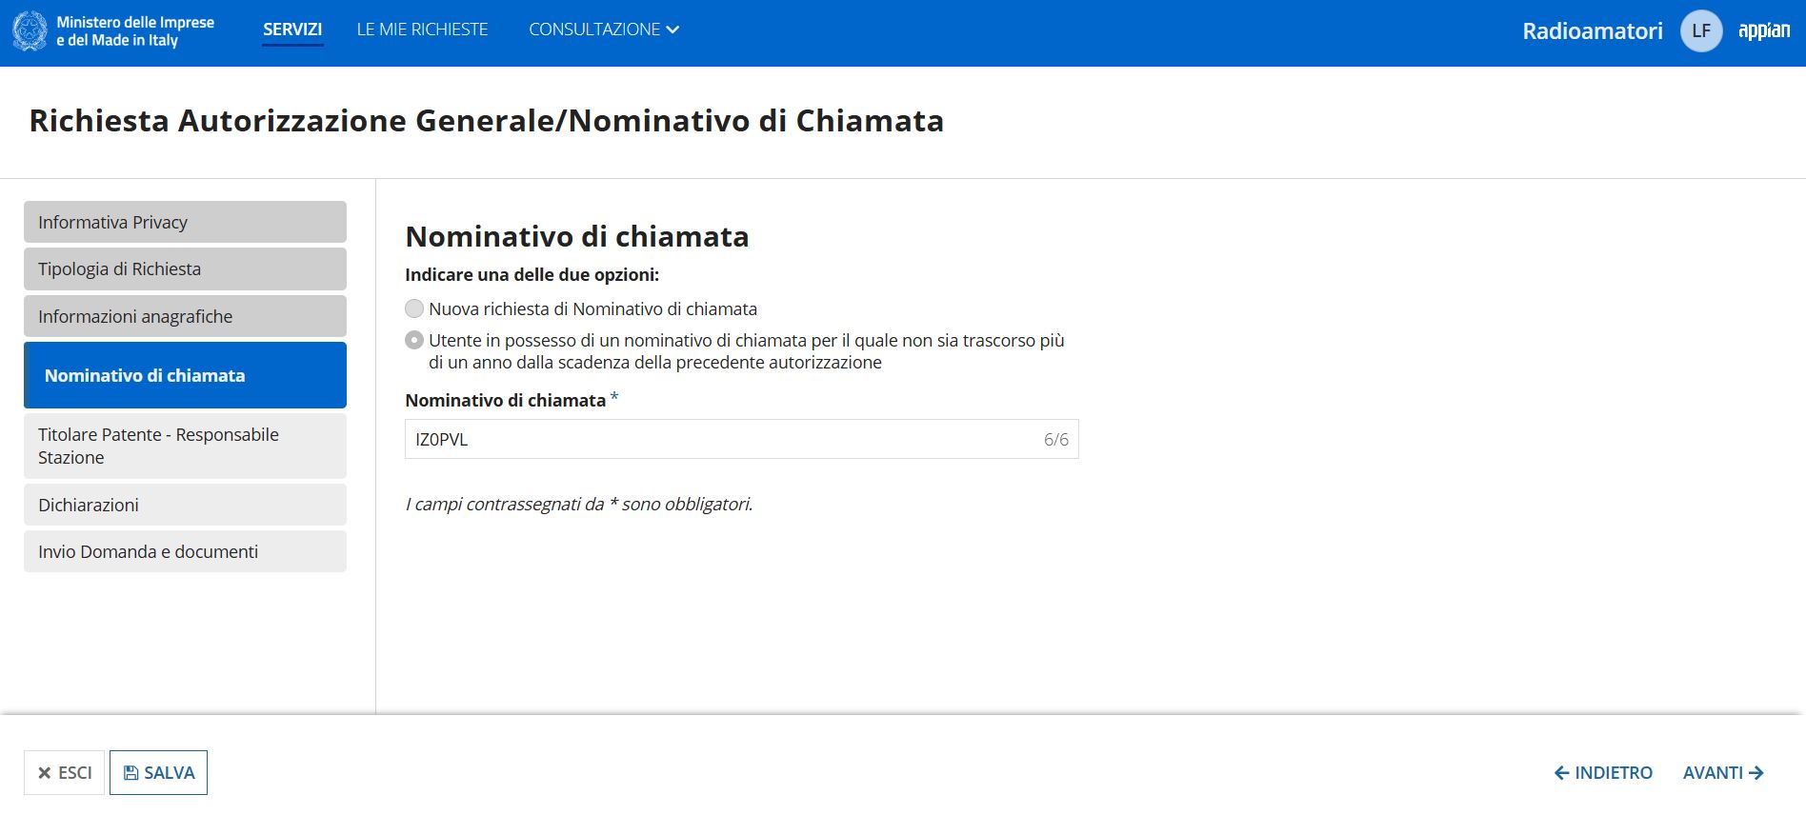Screen dimensions: 1806x815
Task: Click the Radioamatori site title
Action: click(1593, 30)
